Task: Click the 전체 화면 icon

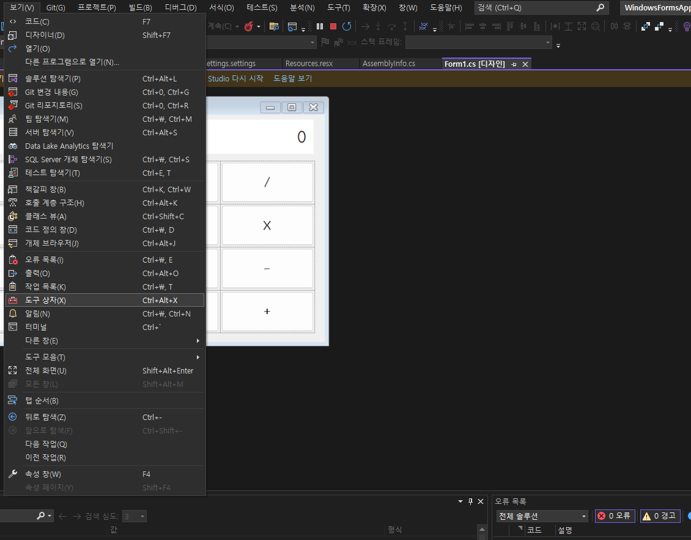Action: click(x=13, y=370)
